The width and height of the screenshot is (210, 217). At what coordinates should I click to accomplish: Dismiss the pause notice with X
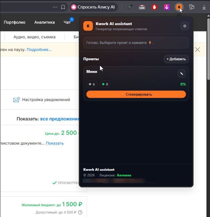197,50
